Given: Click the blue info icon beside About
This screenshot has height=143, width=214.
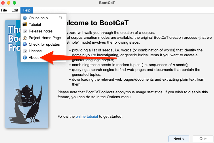Looking at the screenshot, I should click(25, 57).
